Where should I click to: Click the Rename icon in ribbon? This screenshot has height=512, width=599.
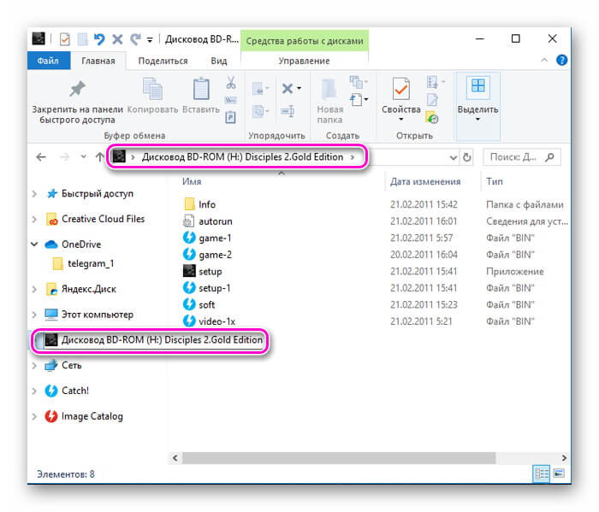click(288, 111)
